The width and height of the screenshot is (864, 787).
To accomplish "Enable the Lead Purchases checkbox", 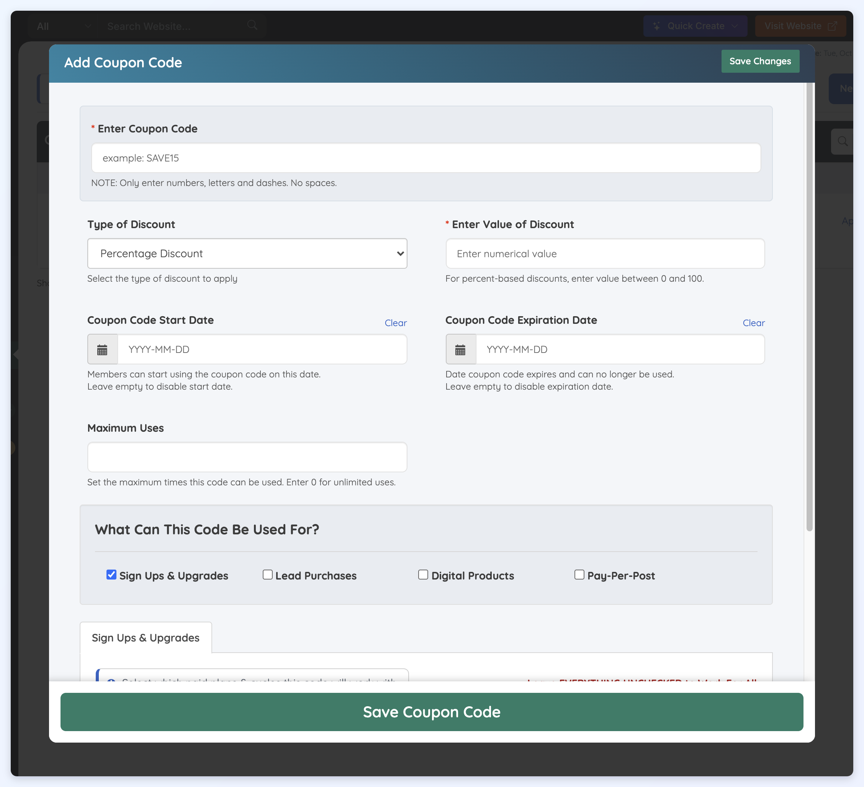I will (x=267, y=575).
